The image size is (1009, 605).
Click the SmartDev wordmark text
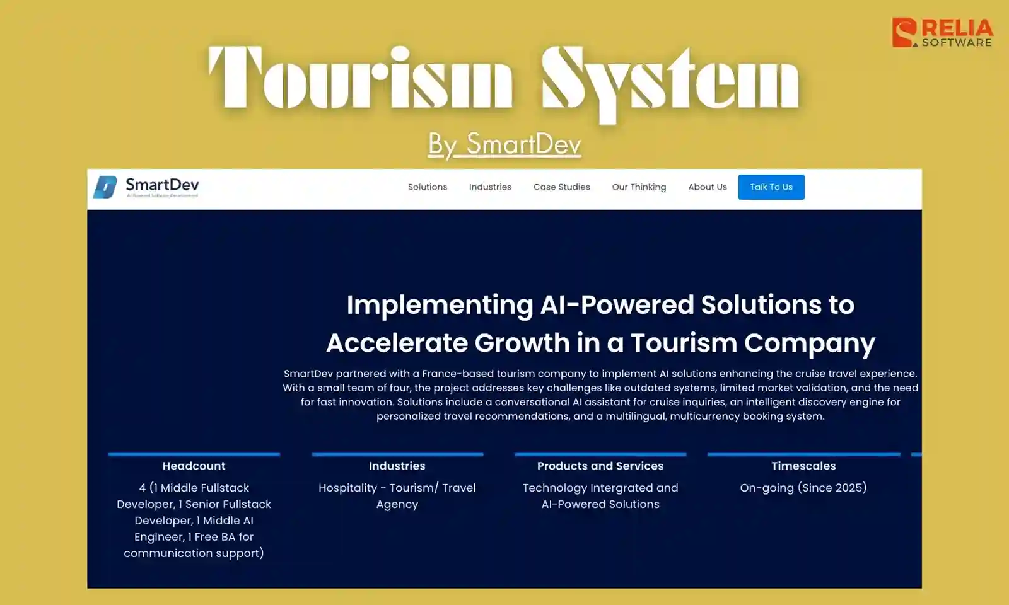pos(162,185)
